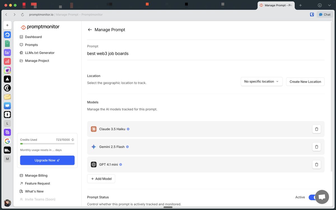Go to Prompts in the sidebar
The image size is (336, 210).
click(x=29, y=45)
